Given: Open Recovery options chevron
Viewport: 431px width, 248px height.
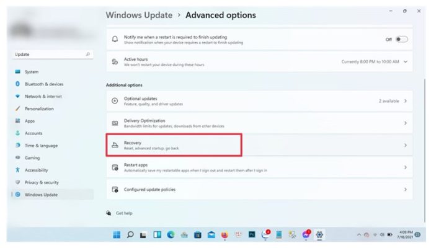Looking at the screenshot, I should tap(406, 145).
